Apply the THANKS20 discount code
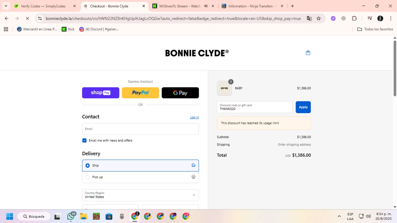The width and height of the screenshot is (397, 223). coord(303,107)
